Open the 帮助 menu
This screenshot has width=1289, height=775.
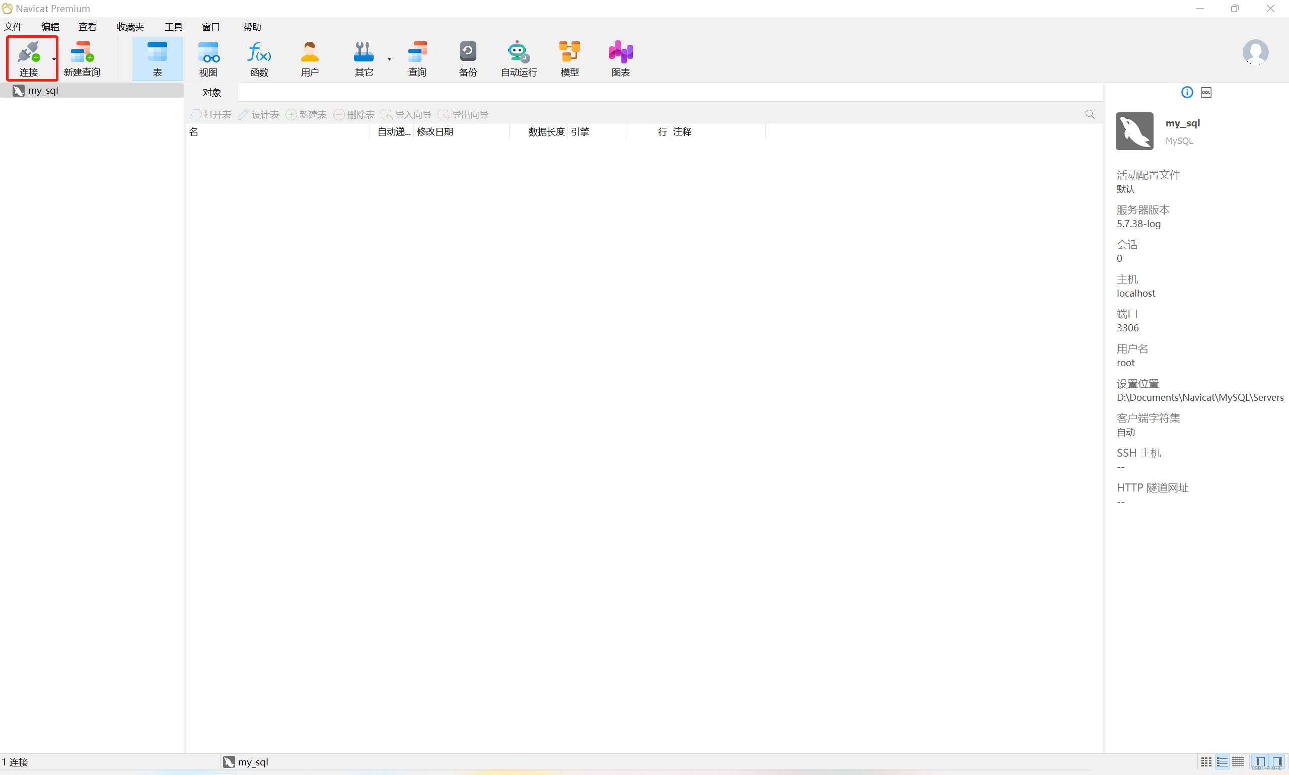[252, 27]
